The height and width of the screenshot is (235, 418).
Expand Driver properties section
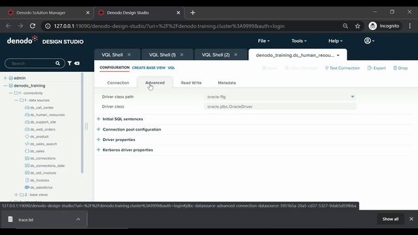coord(99,140)
